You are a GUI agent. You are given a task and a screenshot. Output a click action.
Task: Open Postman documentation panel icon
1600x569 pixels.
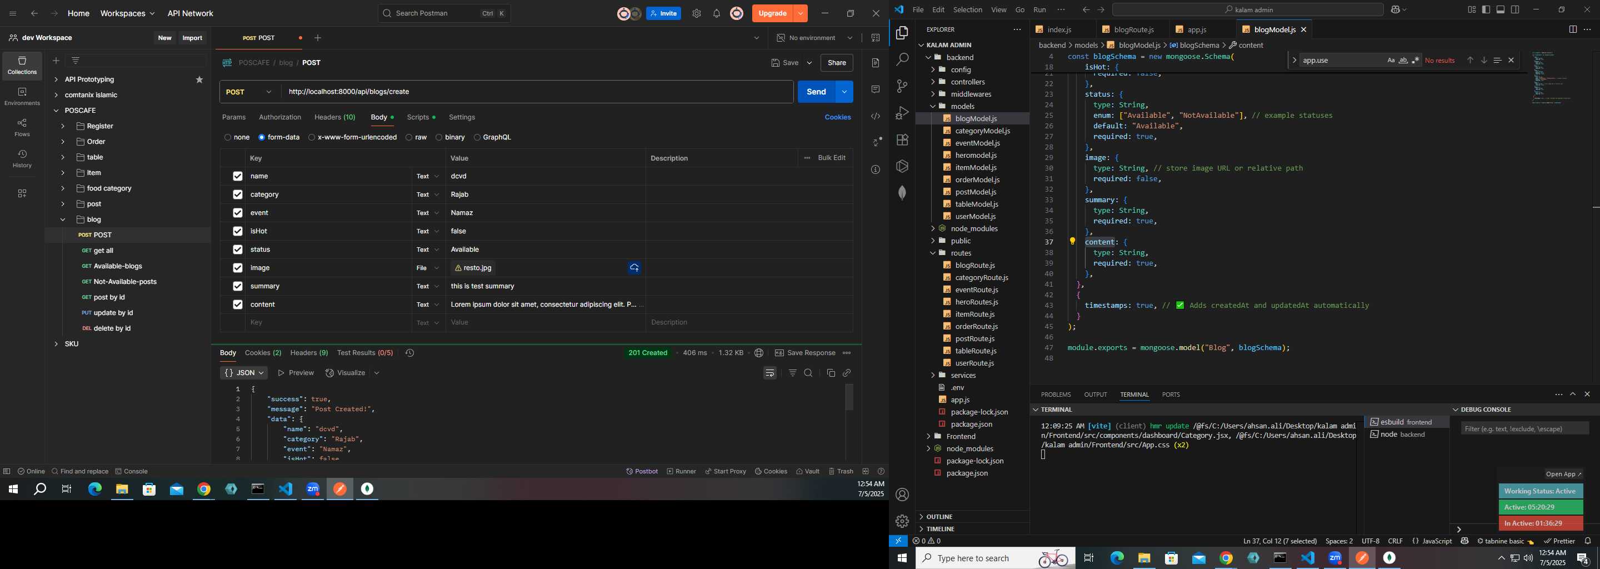point(876,63)
